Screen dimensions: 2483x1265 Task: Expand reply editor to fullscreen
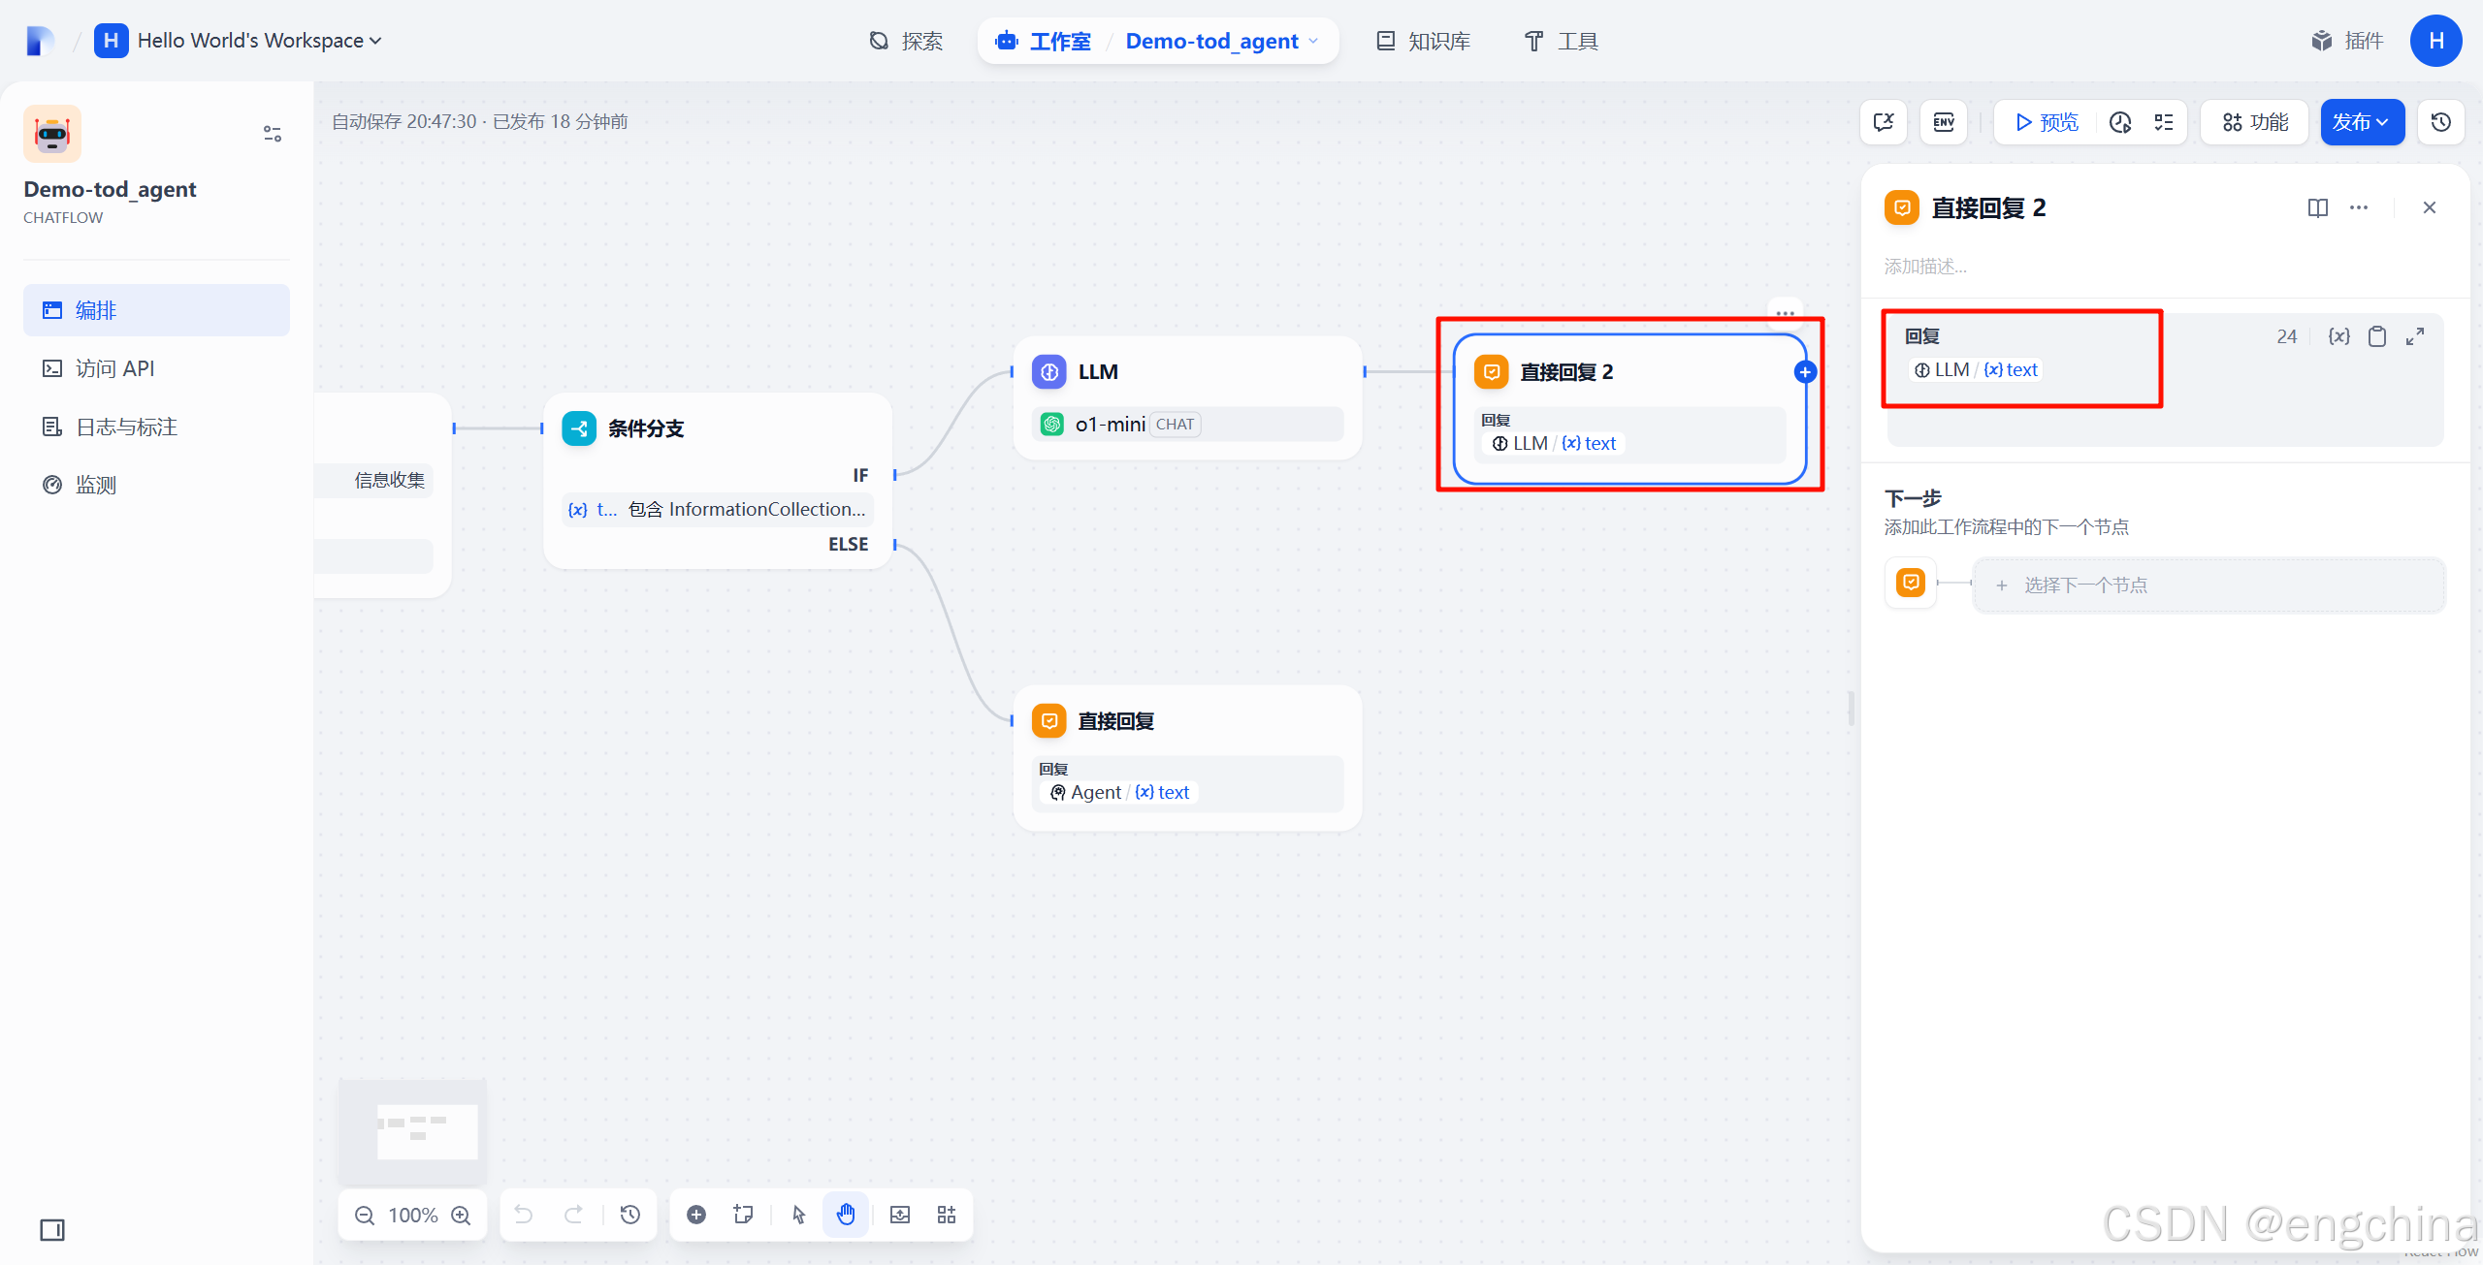[2415, 336]
